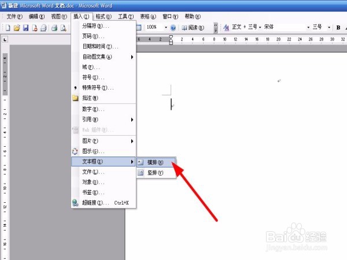Image resolution: width=347 pixels, height=260 pixels.
Task: Select 竖排(V) vertical text box
Action: tap(156, 173)
